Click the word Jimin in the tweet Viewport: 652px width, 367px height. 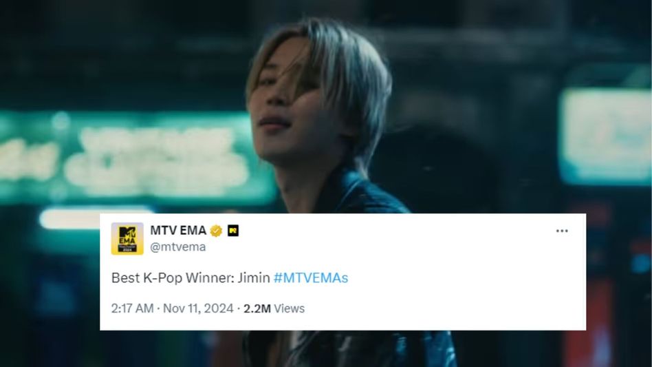point(254,277)
